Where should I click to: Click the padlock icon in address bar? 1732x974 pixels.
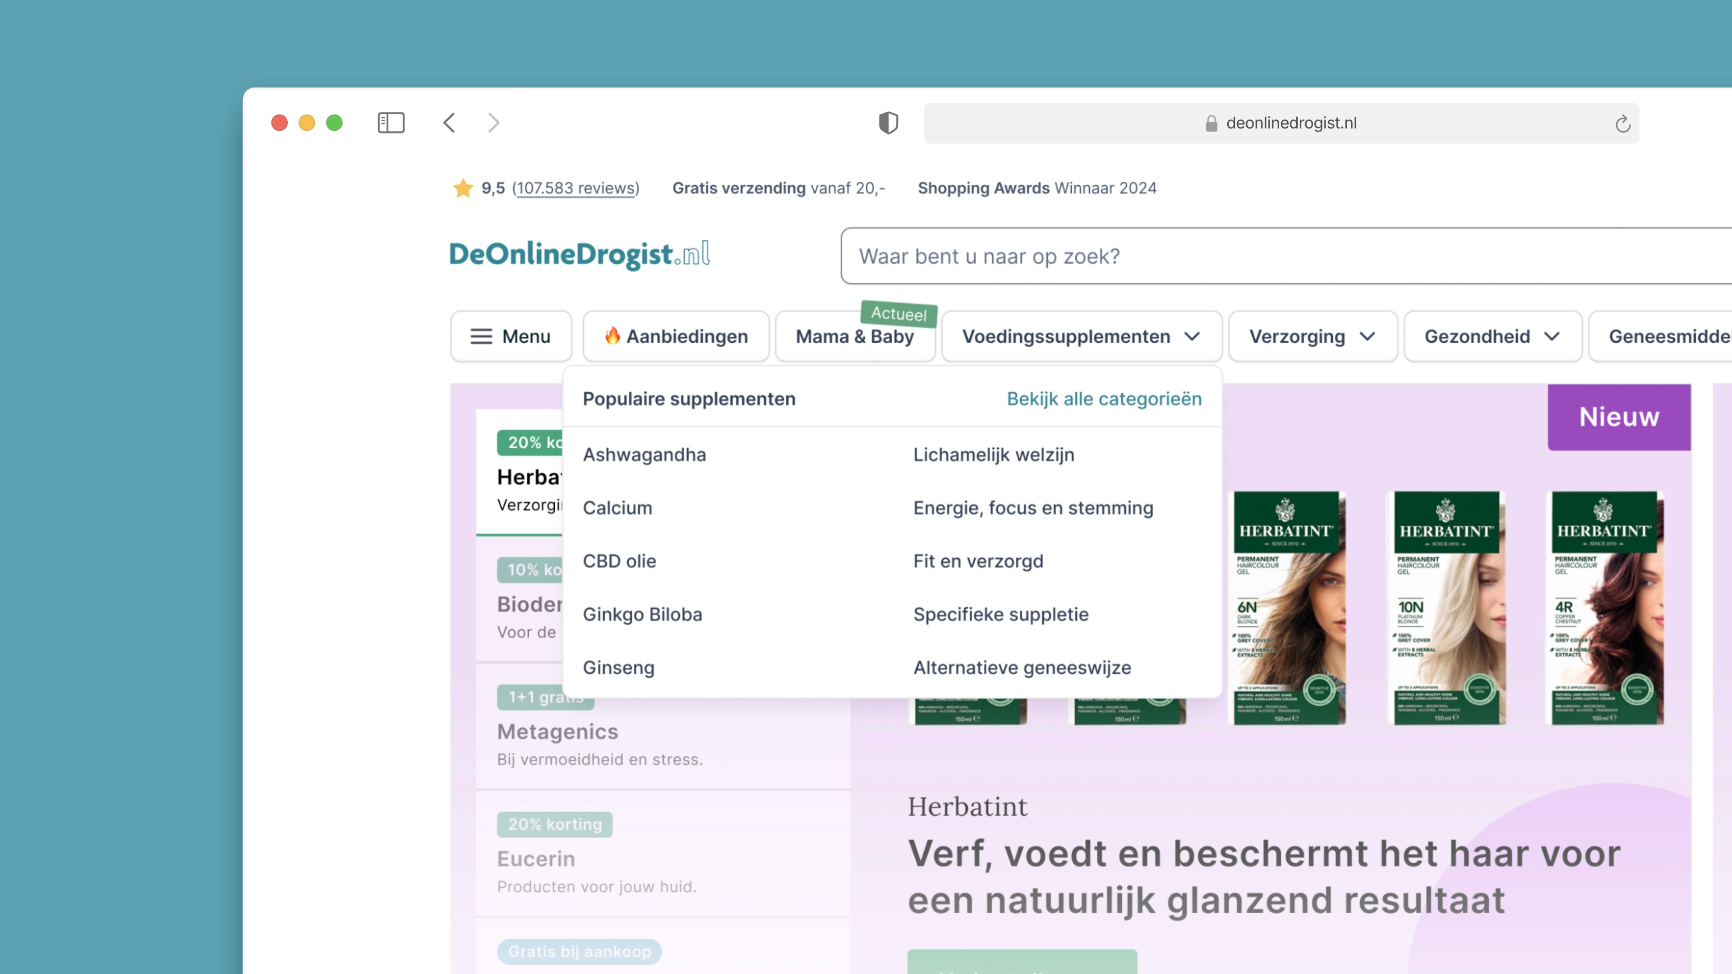tap(1211, 123)
